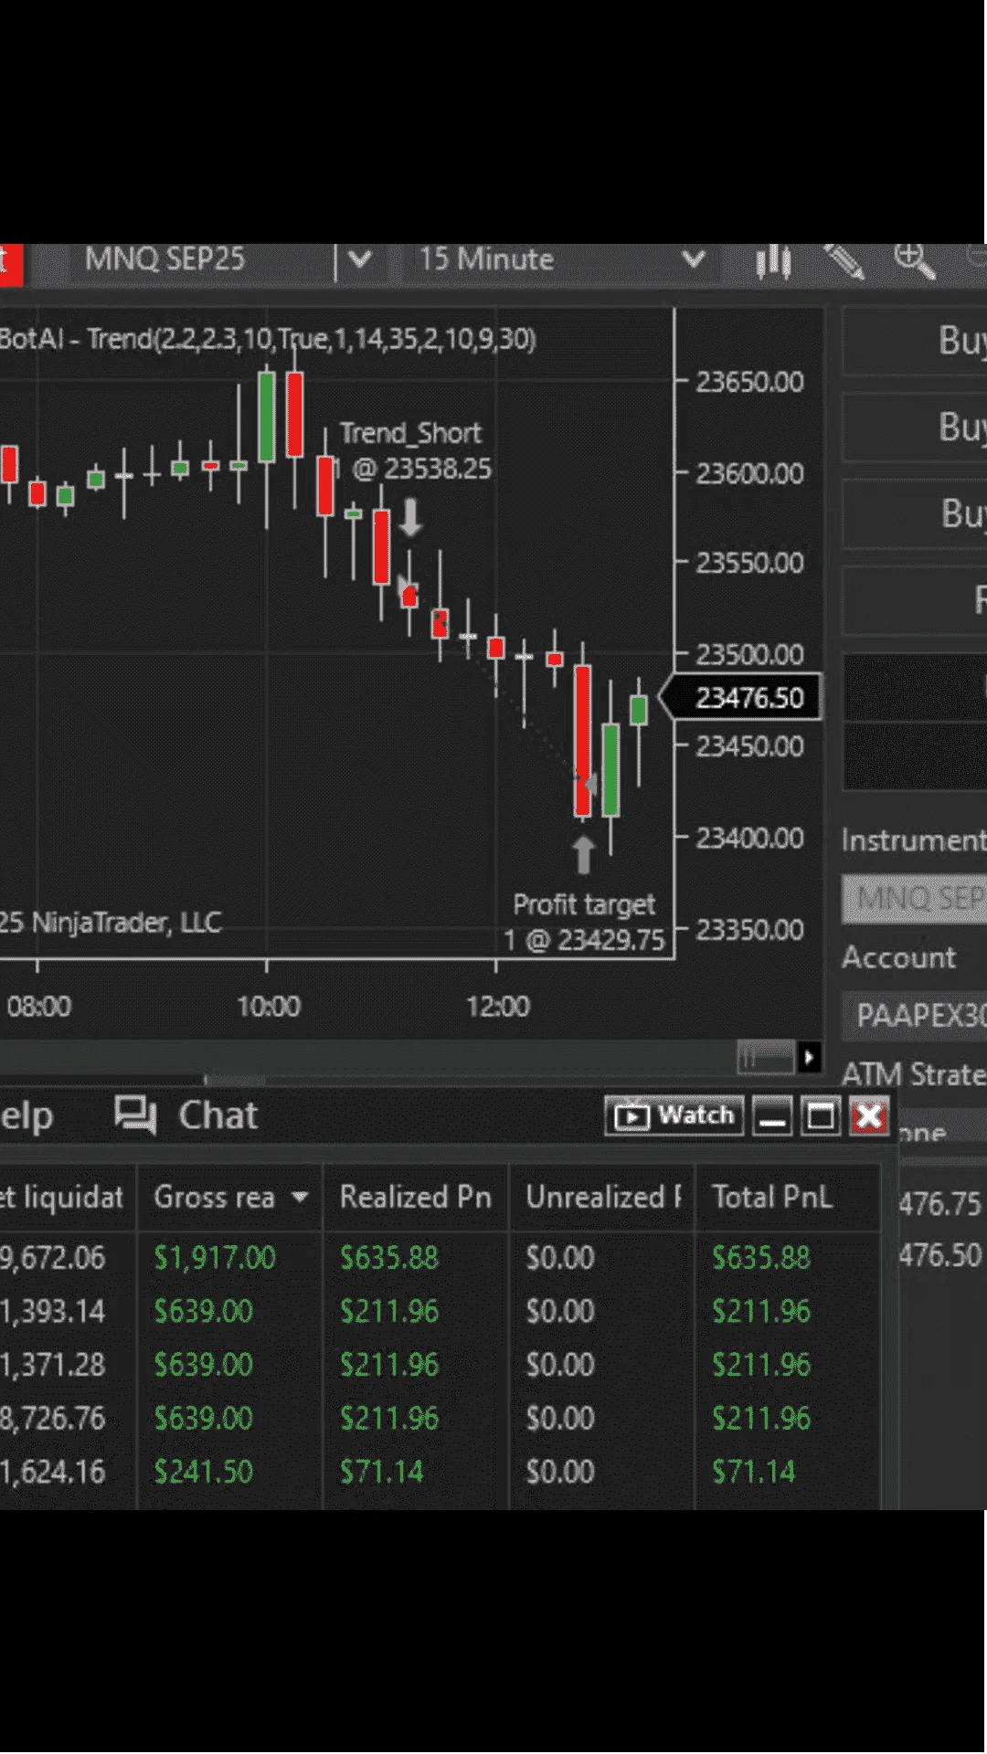Click the Profit target 1 @ 23429.75 label
This screenshot has height=1754, width=987.
click(585, 922)
